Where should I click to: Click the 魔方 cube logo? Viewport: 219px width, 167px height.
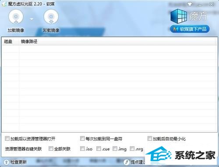179,16
